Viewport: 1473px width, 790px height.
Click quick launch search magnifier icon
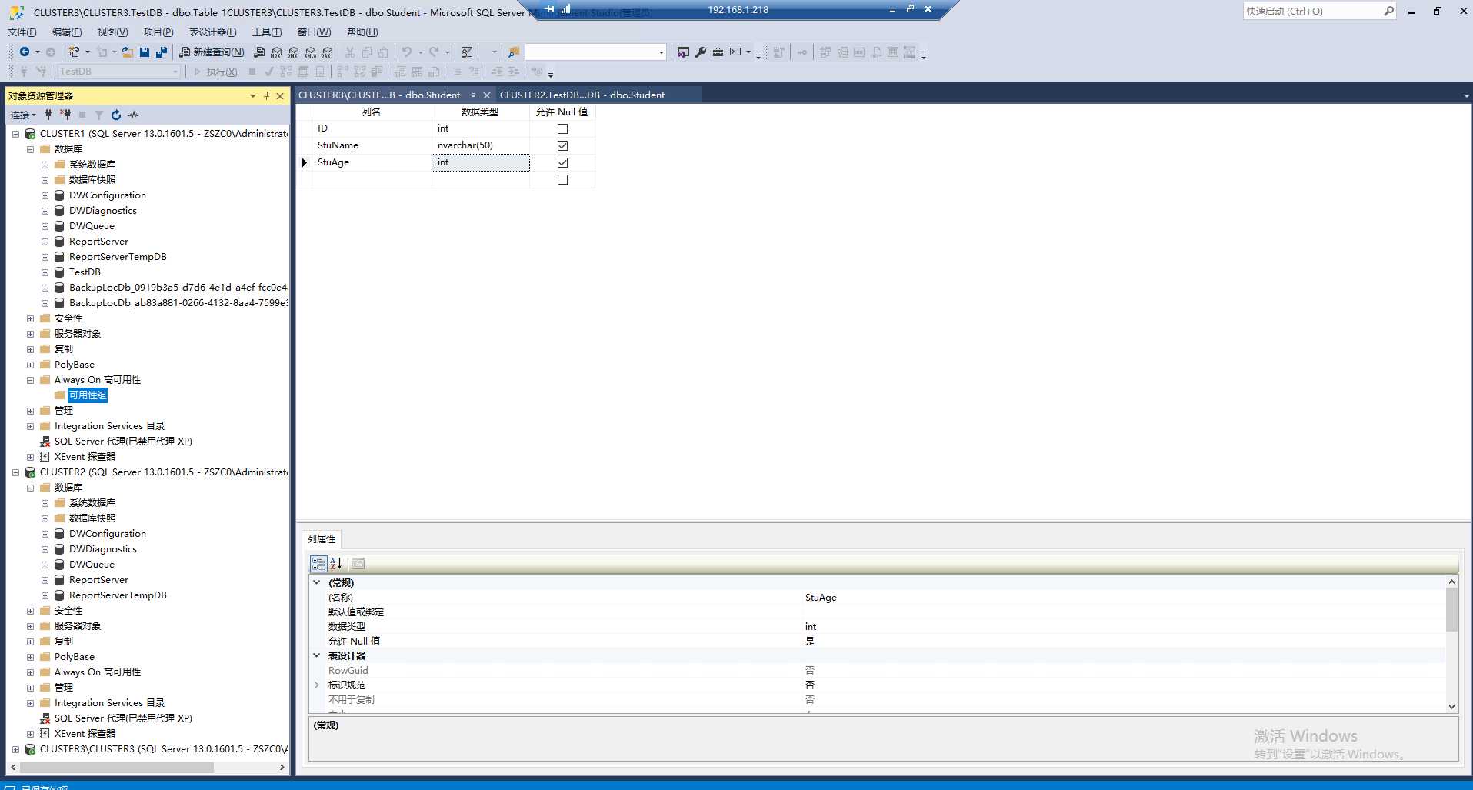[1388, 11]
